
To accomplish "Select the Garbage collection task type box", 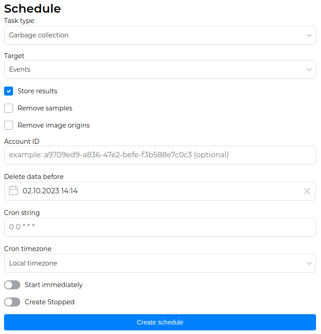I will (x=153, y=35).
